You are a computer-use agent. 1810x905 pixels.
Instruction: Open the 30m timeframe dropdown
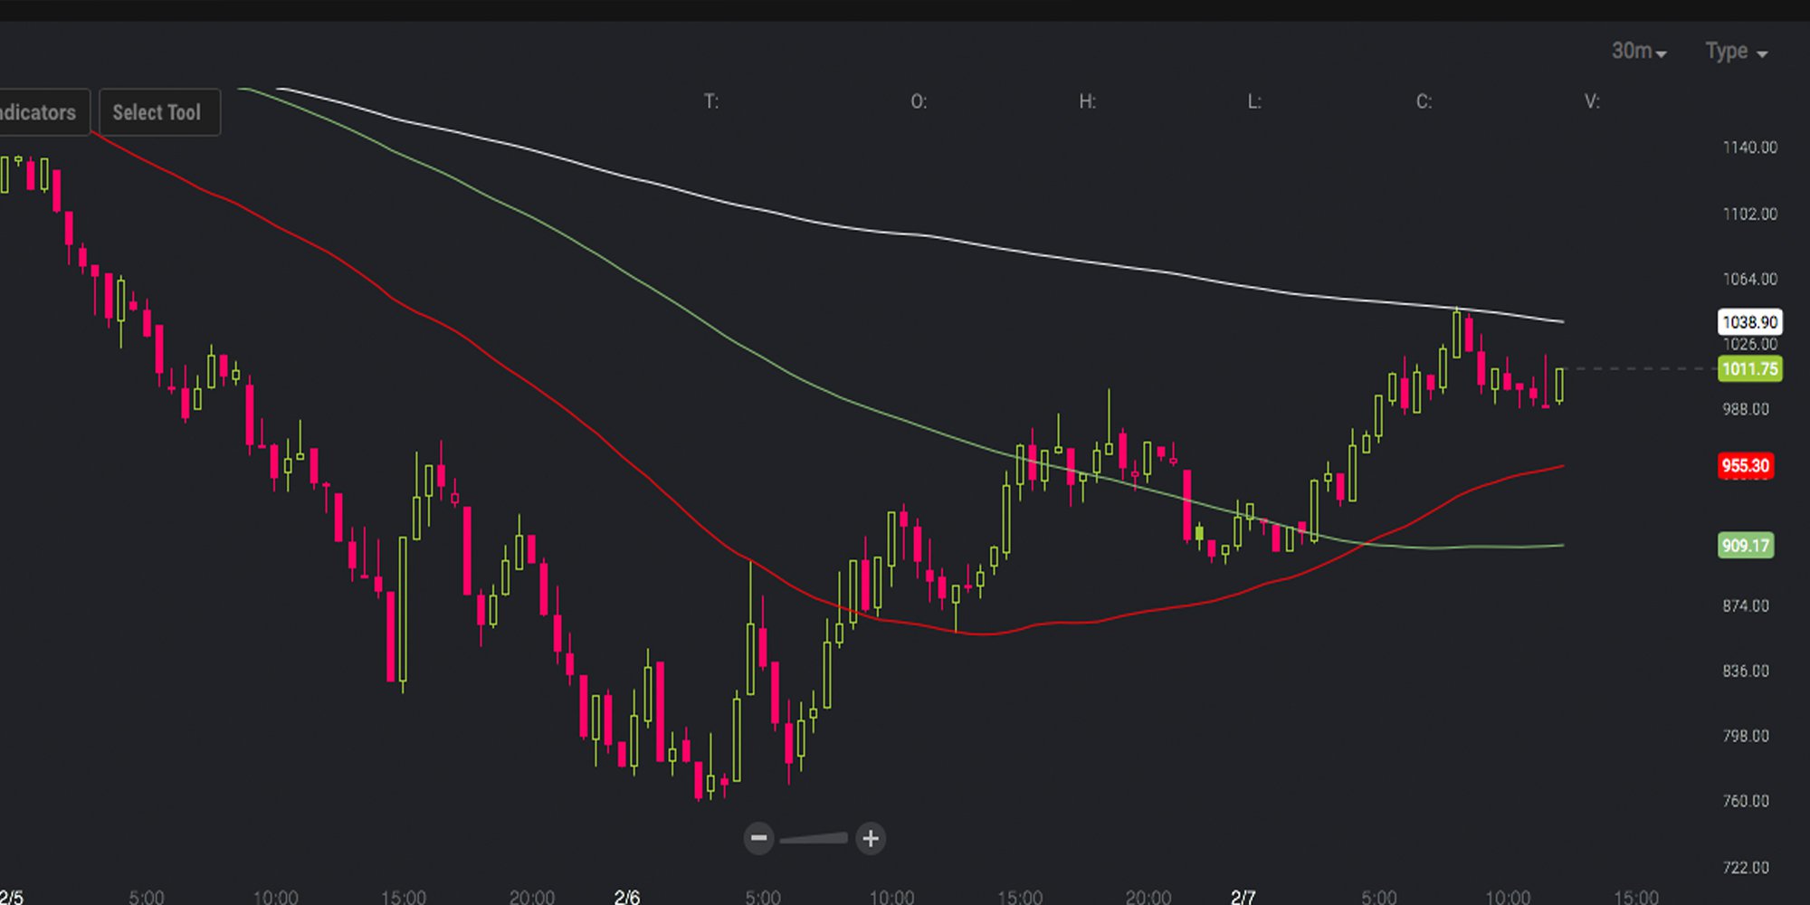[1638, 52]
